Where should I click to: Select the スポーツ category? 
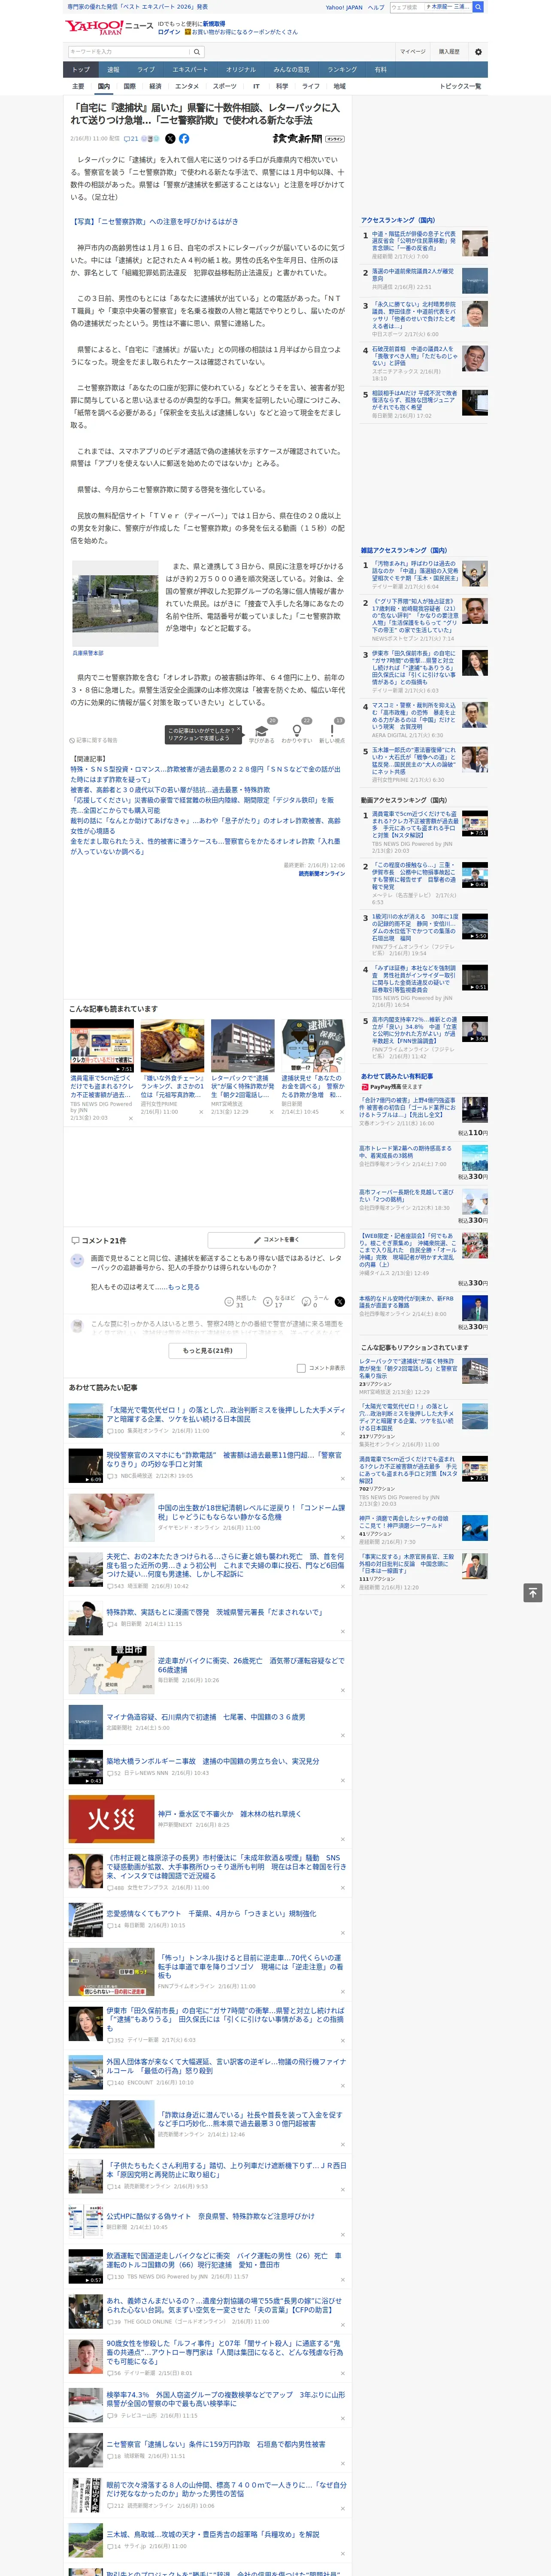[225, 86]
